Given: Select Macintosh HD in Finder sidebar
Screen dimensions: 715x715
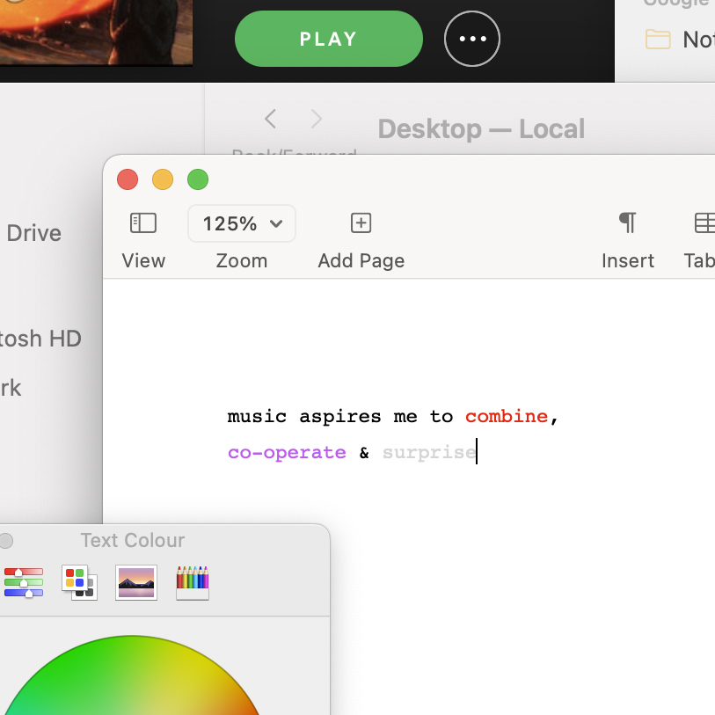Looking at the screenshot, I should [40, 339].
